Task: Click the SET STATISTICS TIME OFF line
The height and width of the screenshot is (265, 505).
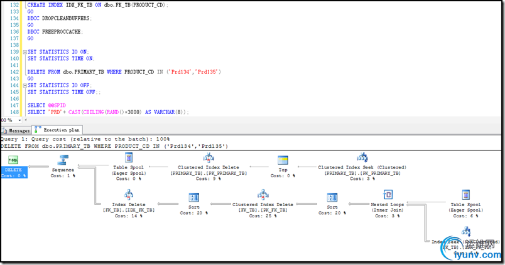Action: click(x=64, y=92)
